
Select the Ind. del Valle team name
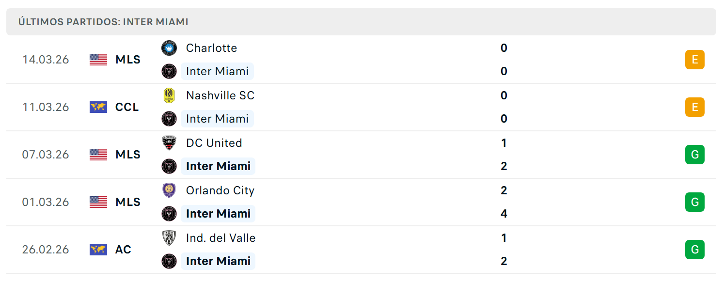click(220, 238)
